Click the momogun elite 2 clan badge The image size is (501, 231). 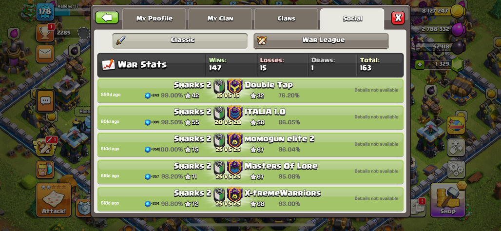tap(235, 141)
